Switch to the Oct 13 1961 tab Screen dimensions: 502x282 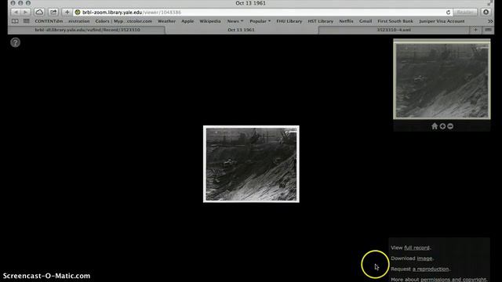241,30
